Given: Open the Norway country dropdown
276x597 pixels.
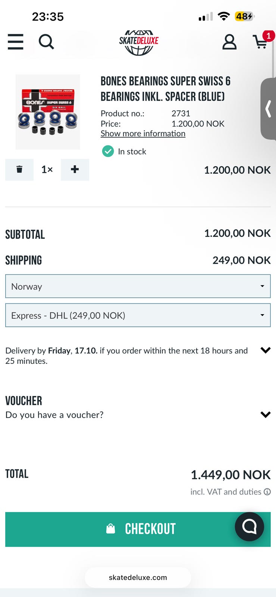Looking at the screenshot, I should point(138,286).
